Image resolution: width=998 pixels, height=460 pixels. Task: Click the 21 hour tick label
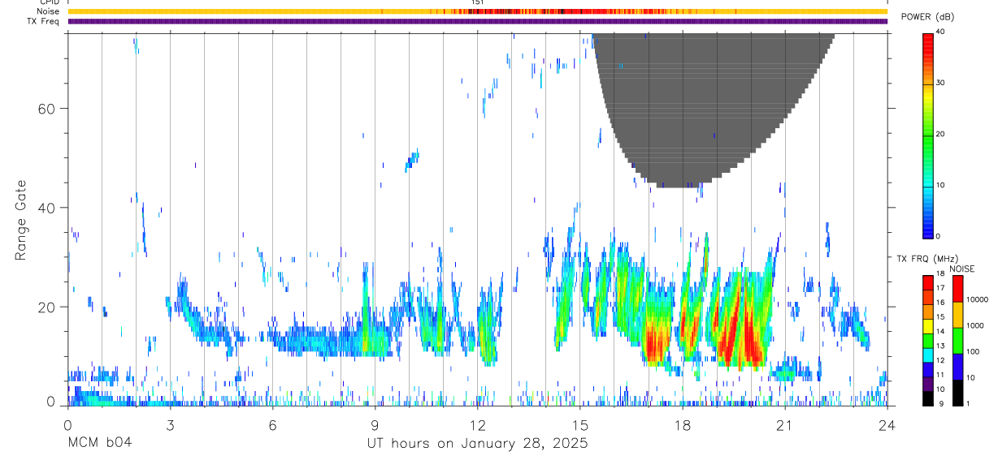[x=785, y=424]
